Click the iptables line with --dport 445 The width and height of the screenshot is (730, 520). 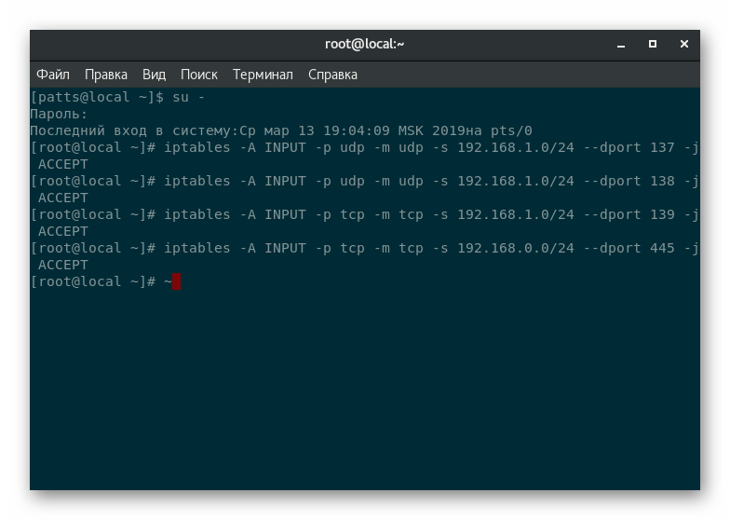click(365, 248)
